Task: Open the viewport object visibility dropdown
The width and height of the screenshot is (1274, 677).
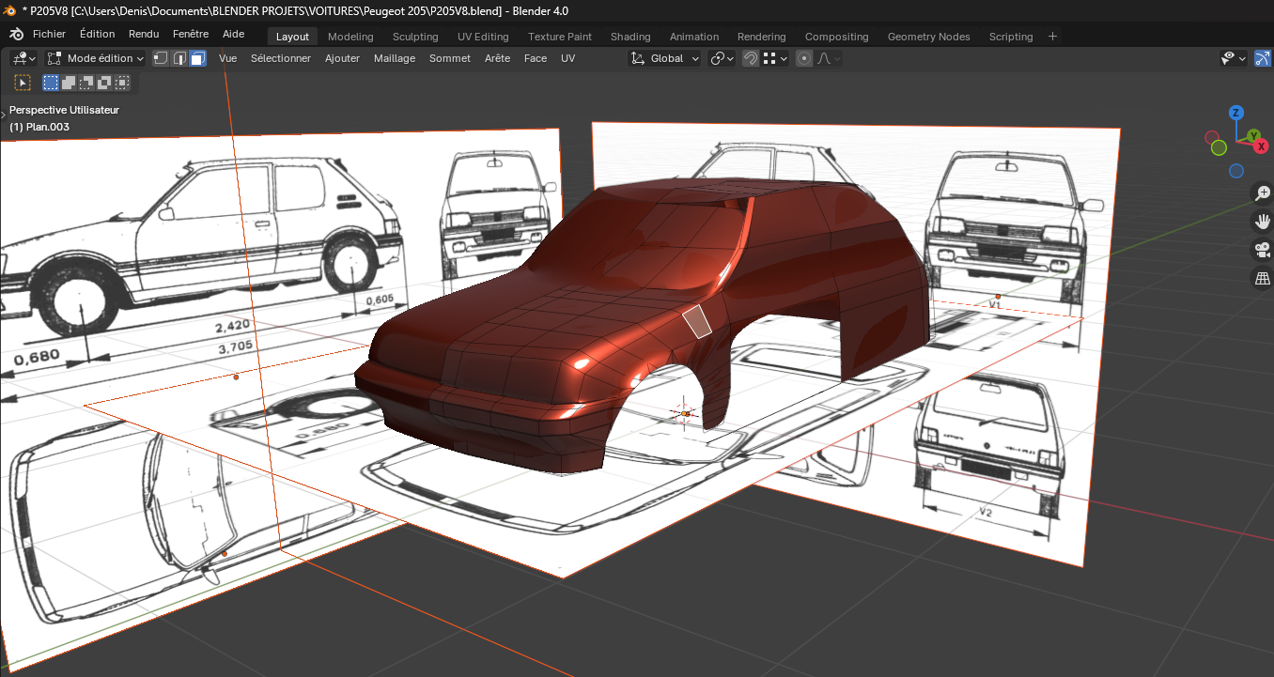Action: pos(1234,58)
